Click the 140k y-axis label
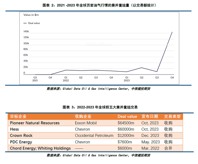This screenshot has width=198, height=164. click(26, 31)
